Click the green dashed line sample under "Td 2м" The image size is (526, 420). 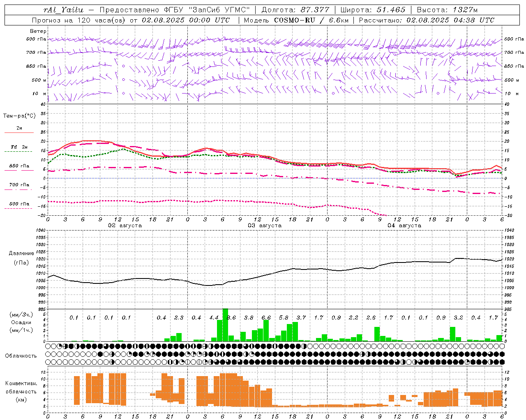click(19, 152)
